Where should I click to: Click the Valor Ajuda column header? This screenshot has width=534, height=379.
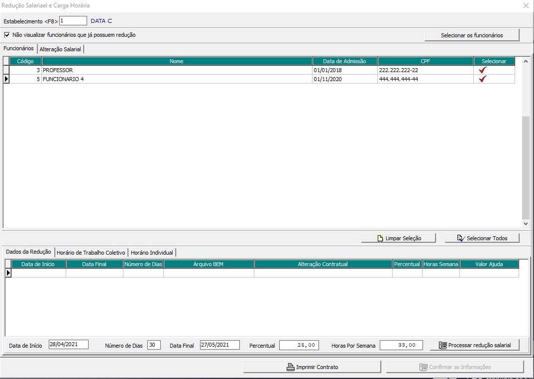[489, 264]
